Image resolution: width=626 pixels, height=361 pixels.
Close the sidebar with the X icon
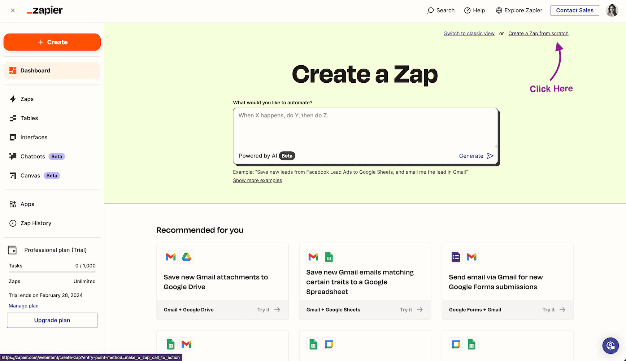coord(13,10)
